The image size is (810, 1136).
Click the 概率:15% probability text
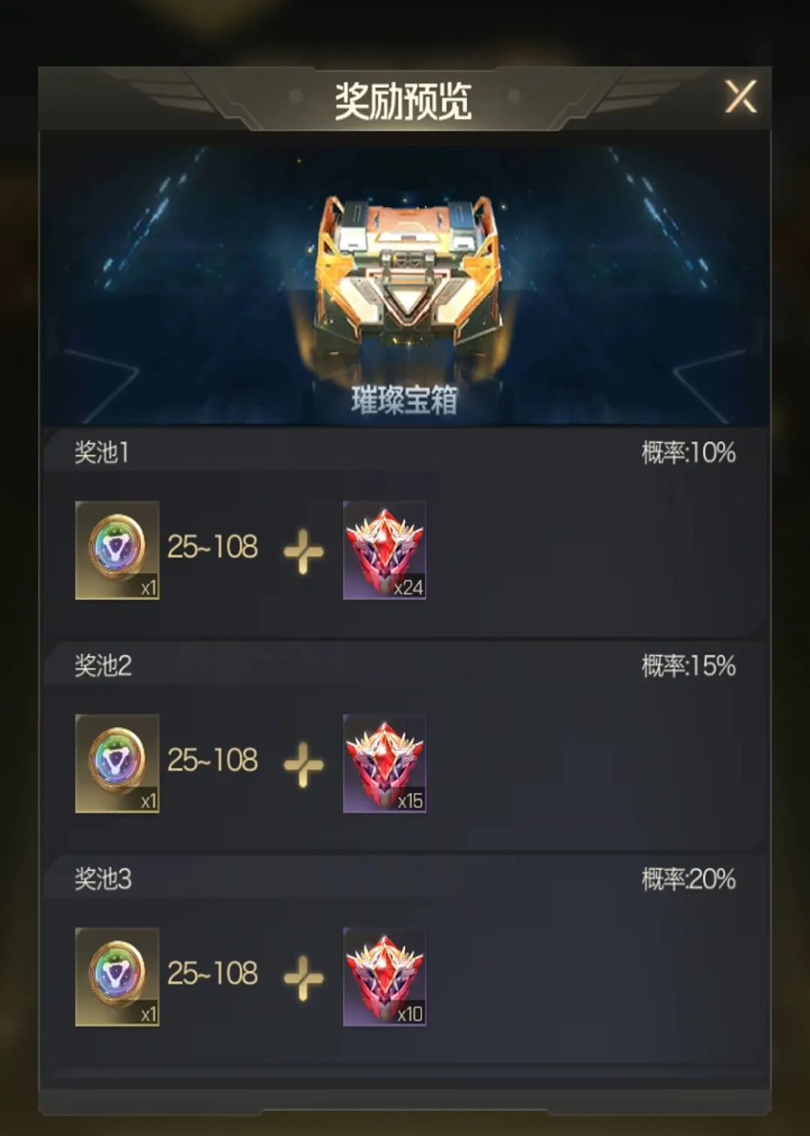click(688, 666)
